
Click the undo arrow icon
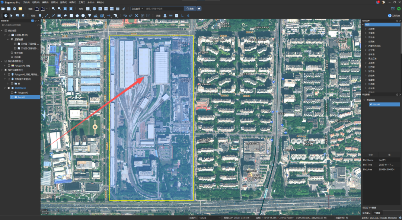(125, 16)
